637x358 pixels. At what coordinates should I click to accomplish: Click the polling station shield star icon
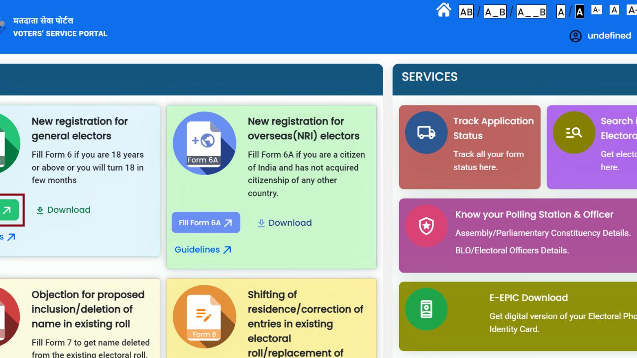pos(426,226)
